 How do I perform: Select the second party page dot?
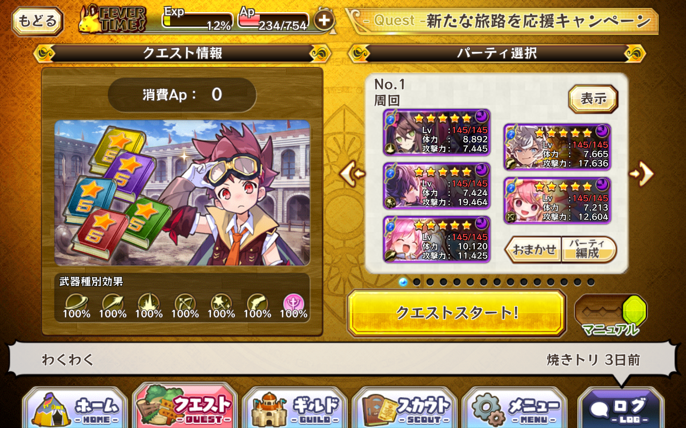point(417,282)
